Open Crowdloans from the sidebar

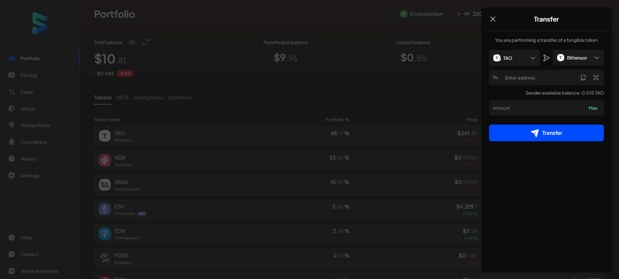click(34, 142)
